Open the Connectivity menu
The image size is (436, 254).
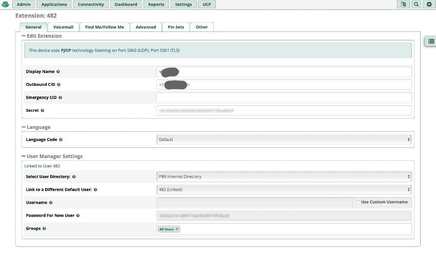tap(91, 4)
